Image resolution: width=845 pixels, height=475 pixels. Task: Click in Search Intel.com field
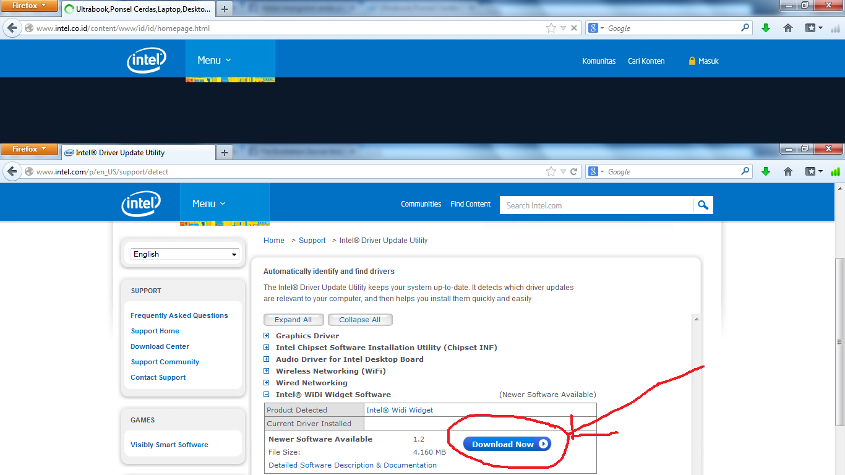coord(596,205)
